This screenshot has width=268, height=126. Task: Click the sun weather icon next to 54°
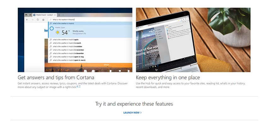pos(58,32)
